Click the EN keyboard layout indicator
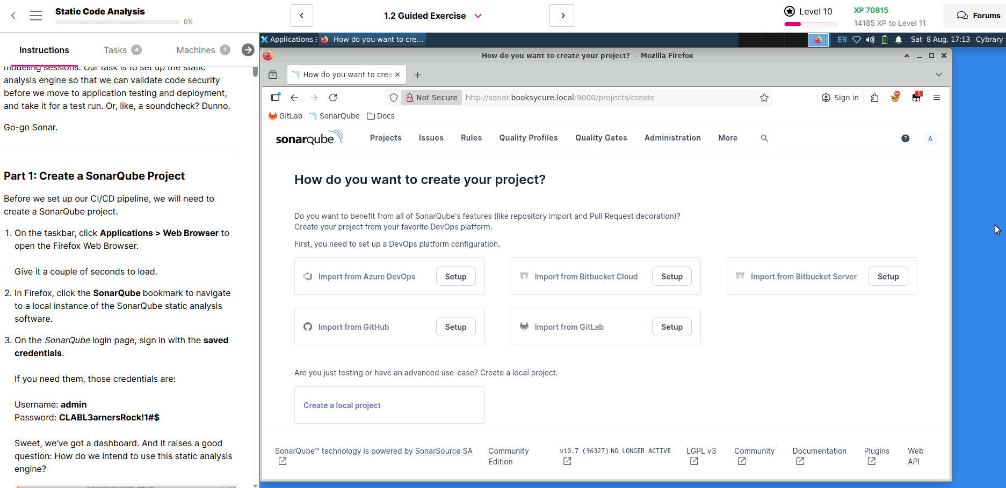This screenshot has width=1006, height=488. coord(842,40)
